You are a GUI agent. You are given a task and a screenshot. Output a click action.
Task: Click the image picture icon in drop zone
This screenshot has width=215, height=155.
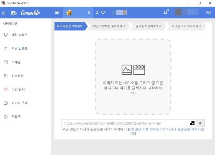coord(127,70)
